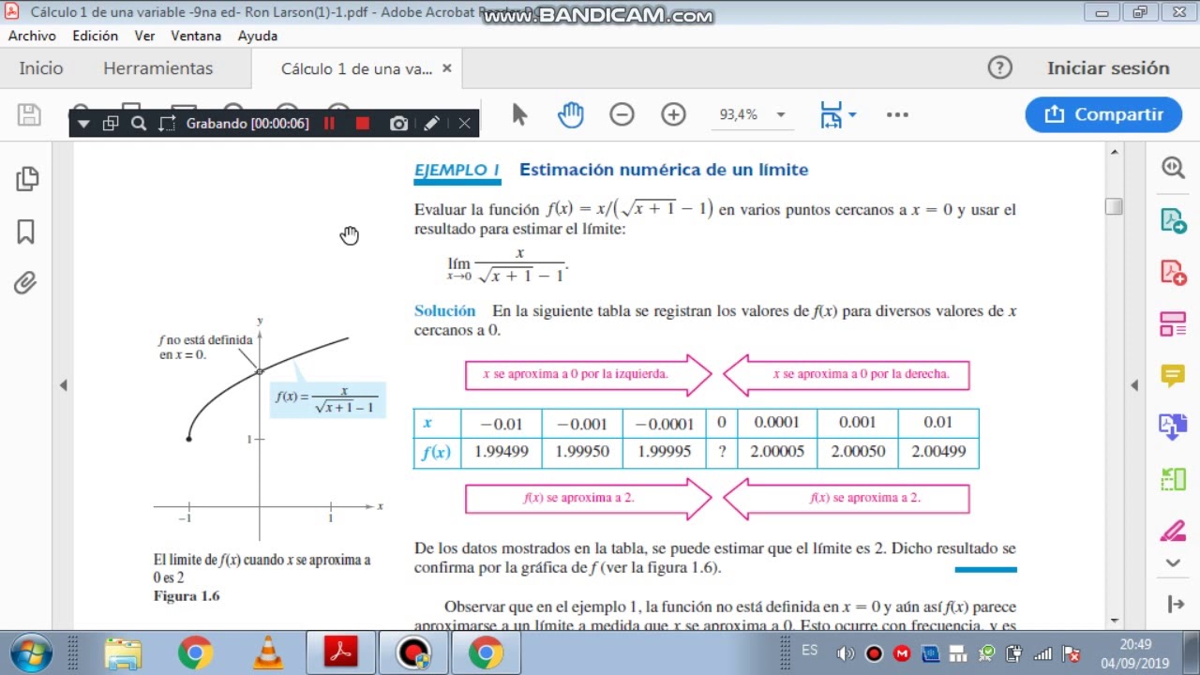
Task: Show more tools with the chevron down
Action: click(x=1173, y=562)
